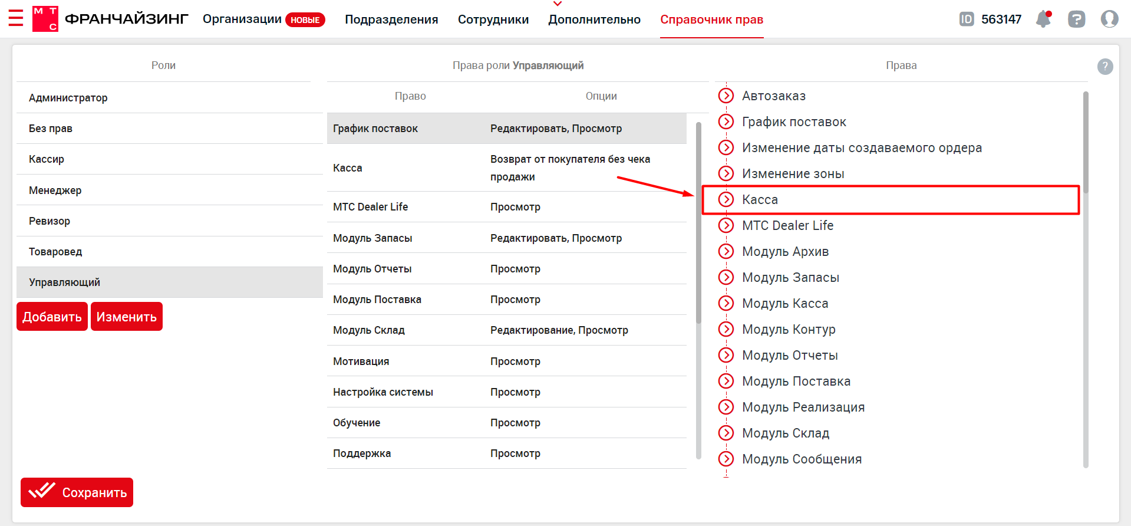
Task: Select Модуль Отчеты row in role rights
Action: (507, 269)
